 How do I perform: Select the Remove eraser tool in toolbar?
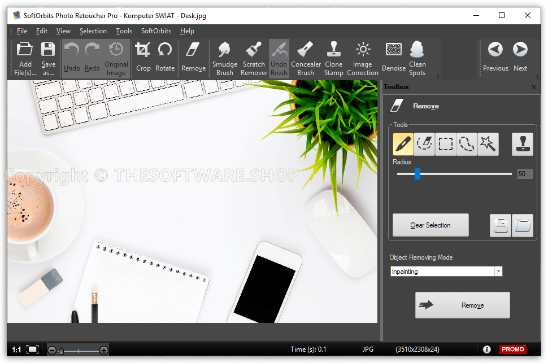tap(193, 58)
